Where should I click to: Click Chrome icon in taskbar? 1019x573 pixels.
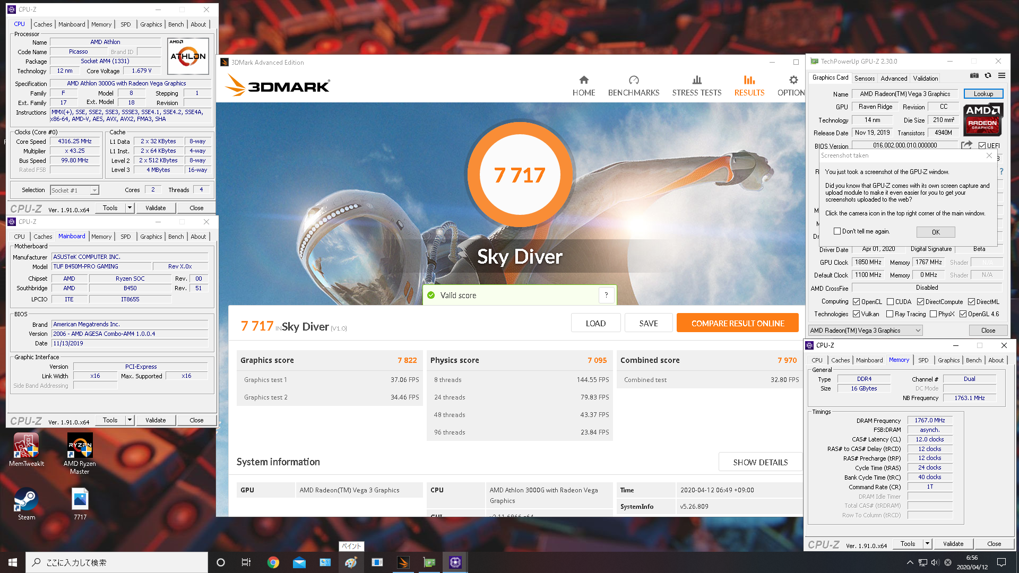point(273,562)
